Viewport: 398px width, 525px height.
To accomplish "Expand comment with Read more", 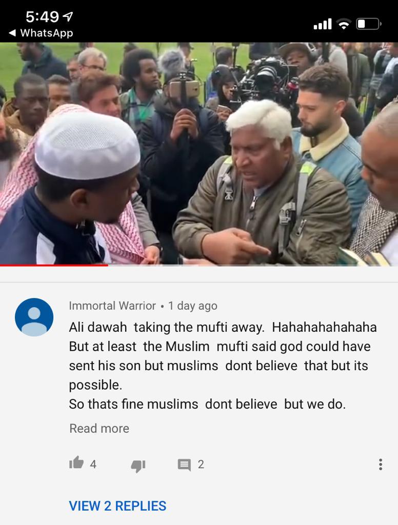I will click(99, 428).
